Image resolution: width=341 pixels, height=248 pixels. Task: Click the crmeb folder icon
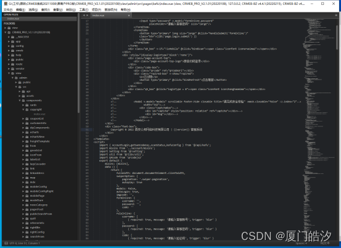coord(13,51)
